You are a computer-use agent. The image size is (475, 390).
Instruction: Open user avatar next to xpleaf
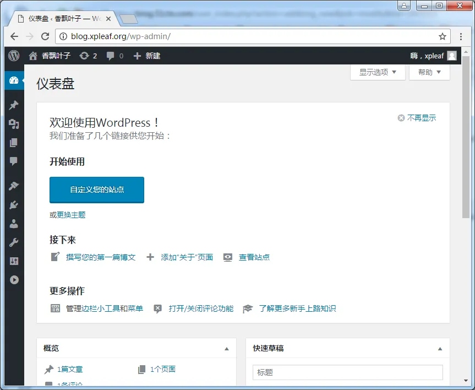pos(452,56)
